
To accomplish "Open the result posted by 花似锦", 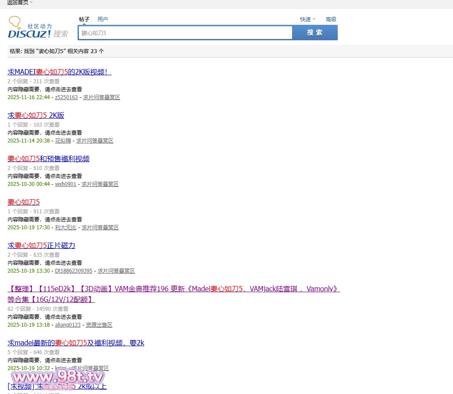I will [36, 116].
